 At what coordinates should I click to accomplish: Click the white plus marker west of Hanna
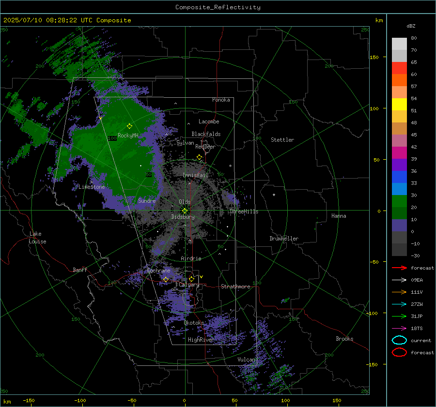[274, 195]
